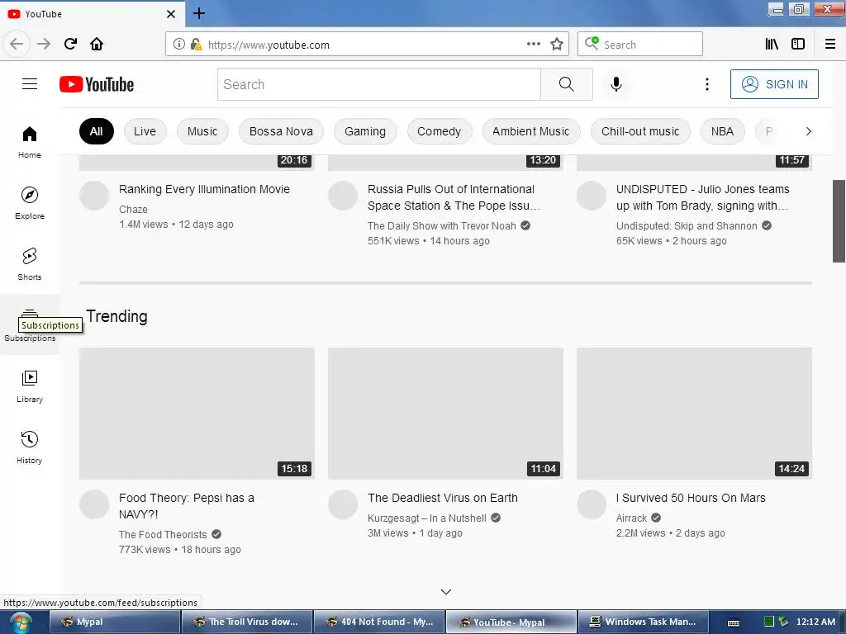Open Home in YouTube sidebar
This screenshot has width=846, height=634.
(30, 142)
